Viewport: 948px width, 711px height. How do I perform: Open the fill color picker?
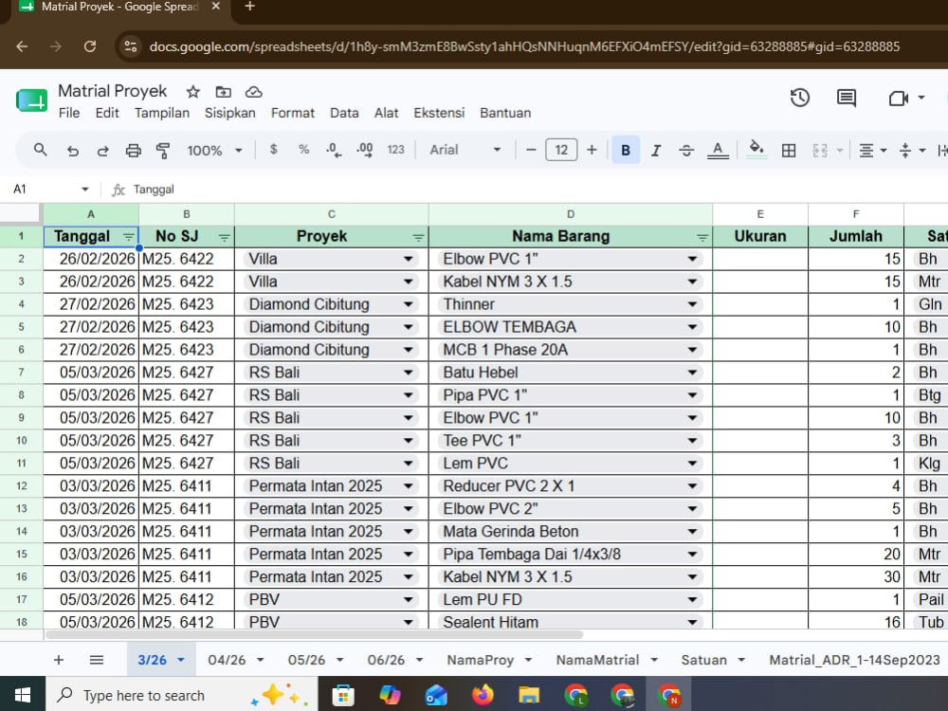point(757,150)
